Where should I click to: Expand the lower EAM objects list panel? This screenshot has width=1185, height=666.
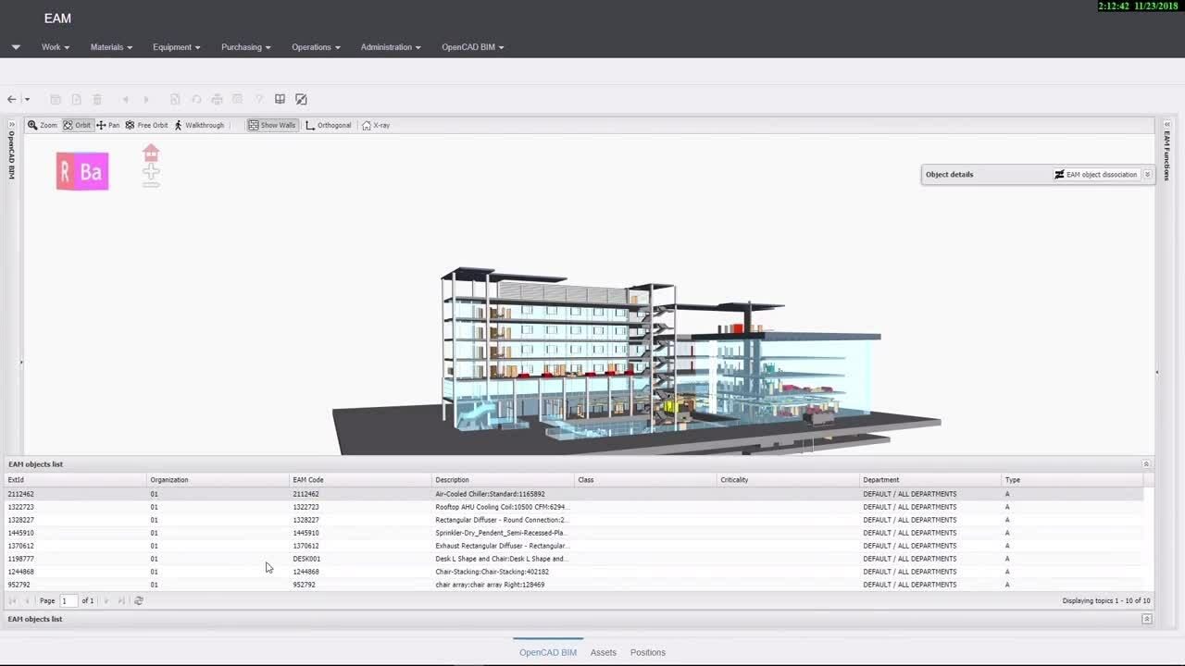[x=1146, y=619]
